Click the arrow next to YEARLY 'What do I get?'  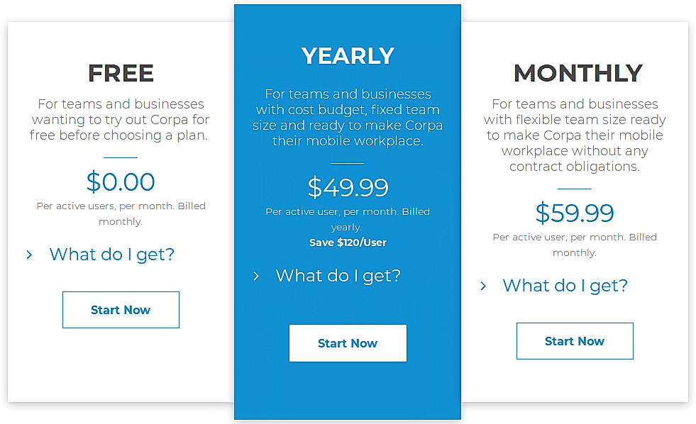pos(256,277)
